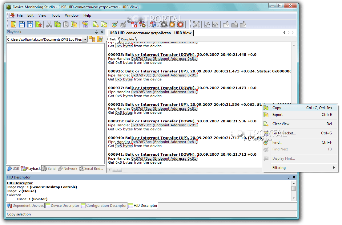Image resolution: width=342 pixels, height=225 pixels.
Task: Toggle the pin on the HID Descriptor panel
Action: pyautogui.click(x=288, y=177)
